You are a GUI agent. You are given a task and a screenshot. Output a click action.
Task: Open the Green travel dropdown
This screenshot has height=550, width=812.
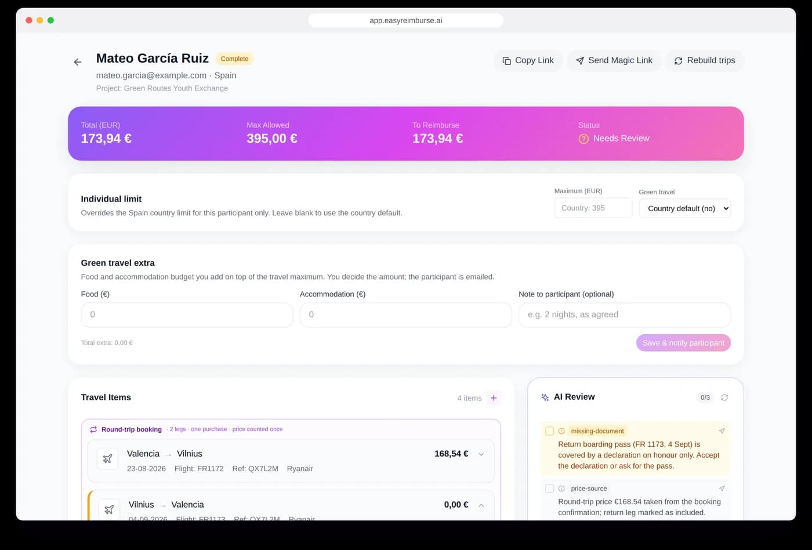click(x=684, y=208)
